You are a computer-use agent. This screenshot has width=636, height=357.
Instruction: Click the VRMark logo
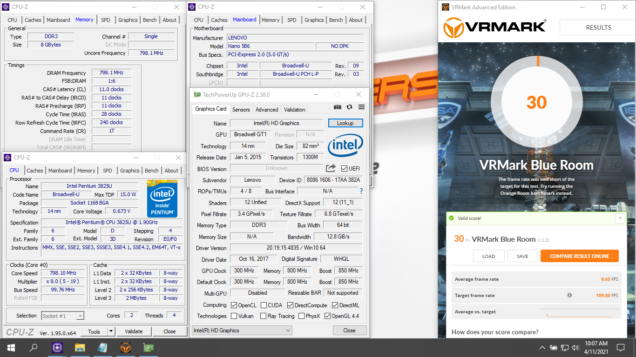(495, 27)
